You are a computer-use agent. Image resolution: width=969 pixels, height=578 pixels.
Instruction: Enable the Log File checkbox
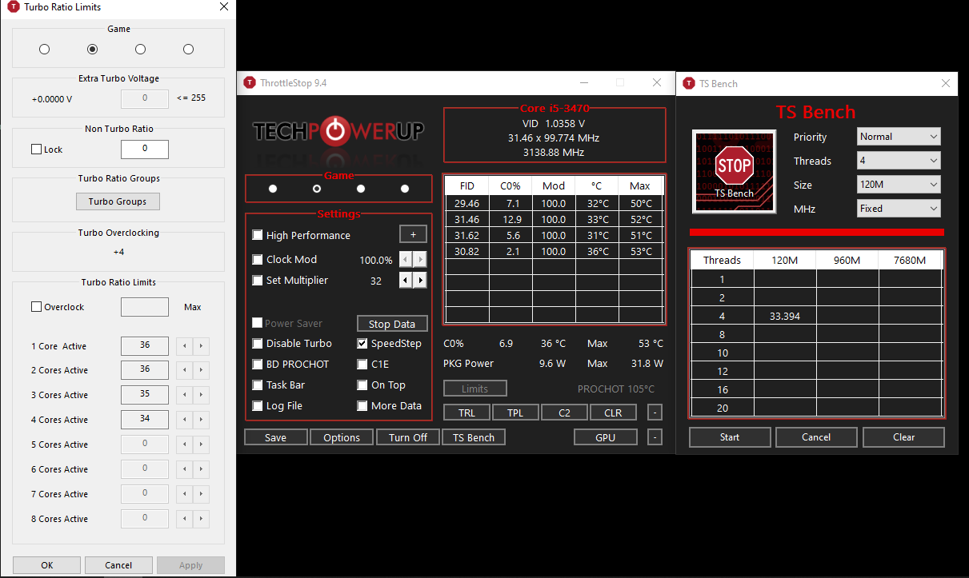click(257, 405)
